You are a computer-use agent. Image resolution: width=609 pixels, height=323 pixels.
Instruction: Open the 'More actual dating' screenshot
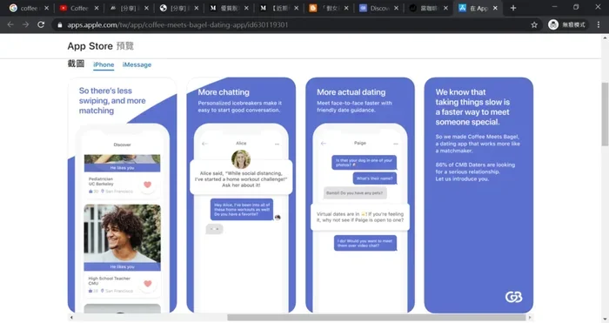360,195
